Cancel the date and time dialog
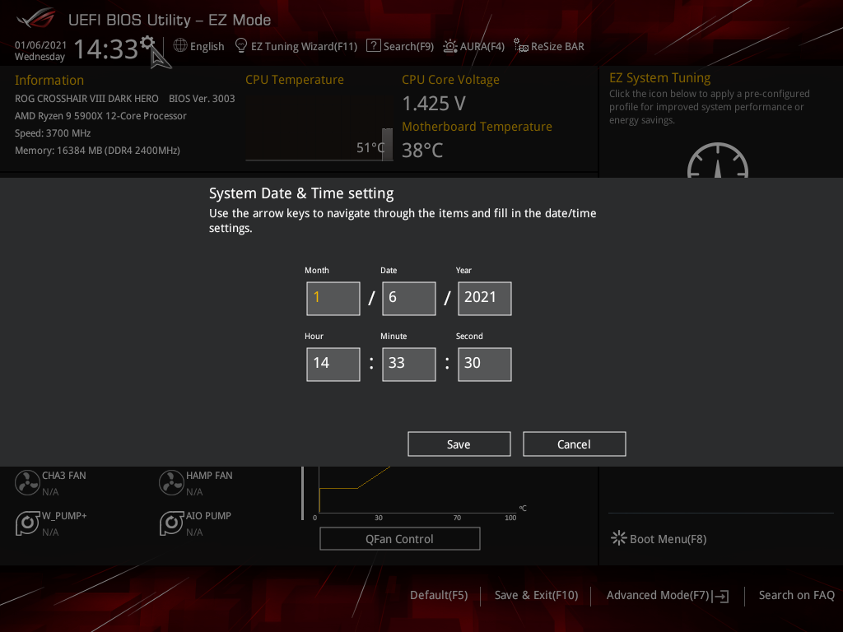This screenshot has height=632, width=843. tap(574, 444)
